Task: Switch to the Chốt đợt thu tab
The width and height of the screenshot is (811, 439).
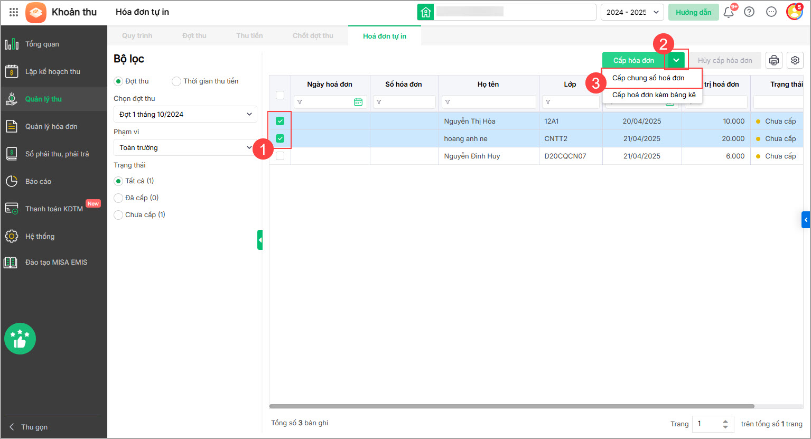Action: tap(313, 35)
